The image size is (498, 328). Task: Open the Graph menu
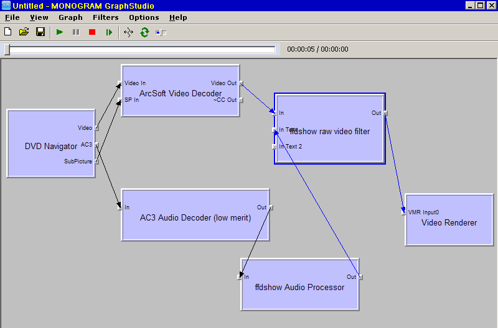[x=70, y=17]
